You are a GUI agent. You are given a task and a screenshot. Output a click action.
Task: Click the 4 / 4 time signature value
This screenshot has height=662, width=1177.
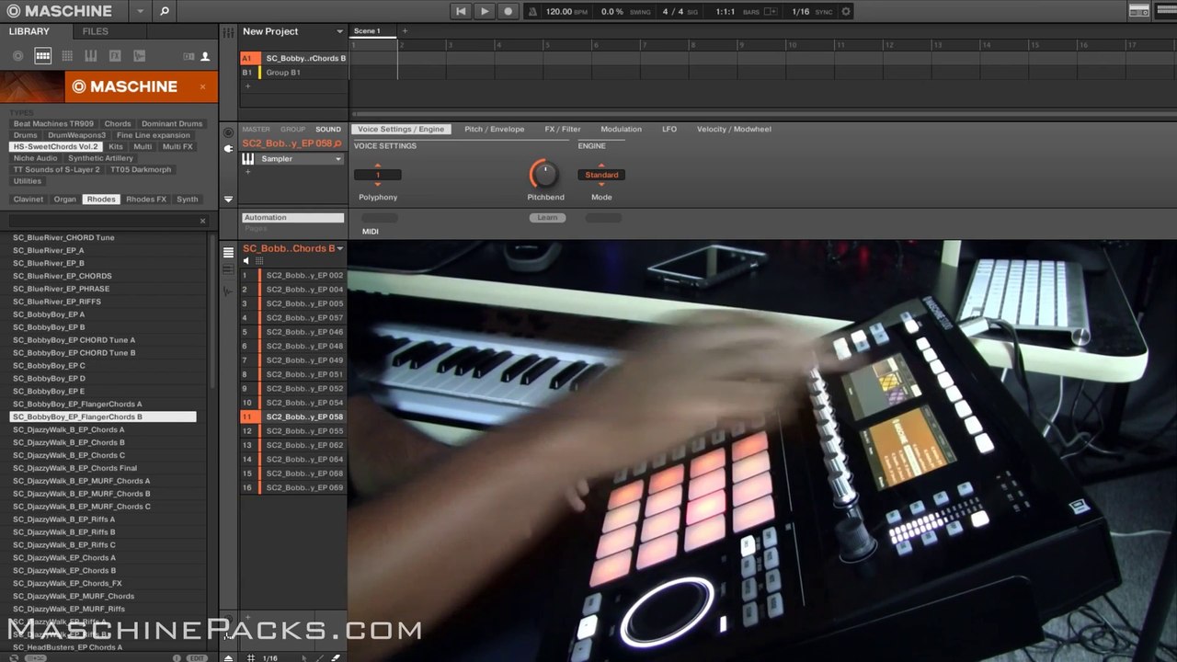tap(672, 11)
